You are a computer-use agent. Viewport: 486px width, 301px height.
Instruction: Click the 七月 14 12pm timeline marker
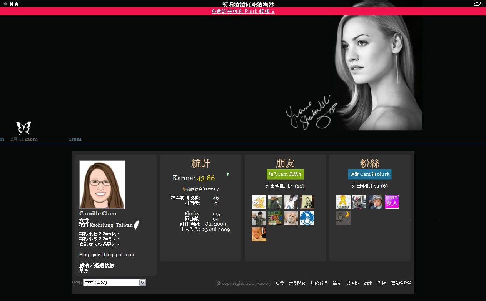(23, 139)
